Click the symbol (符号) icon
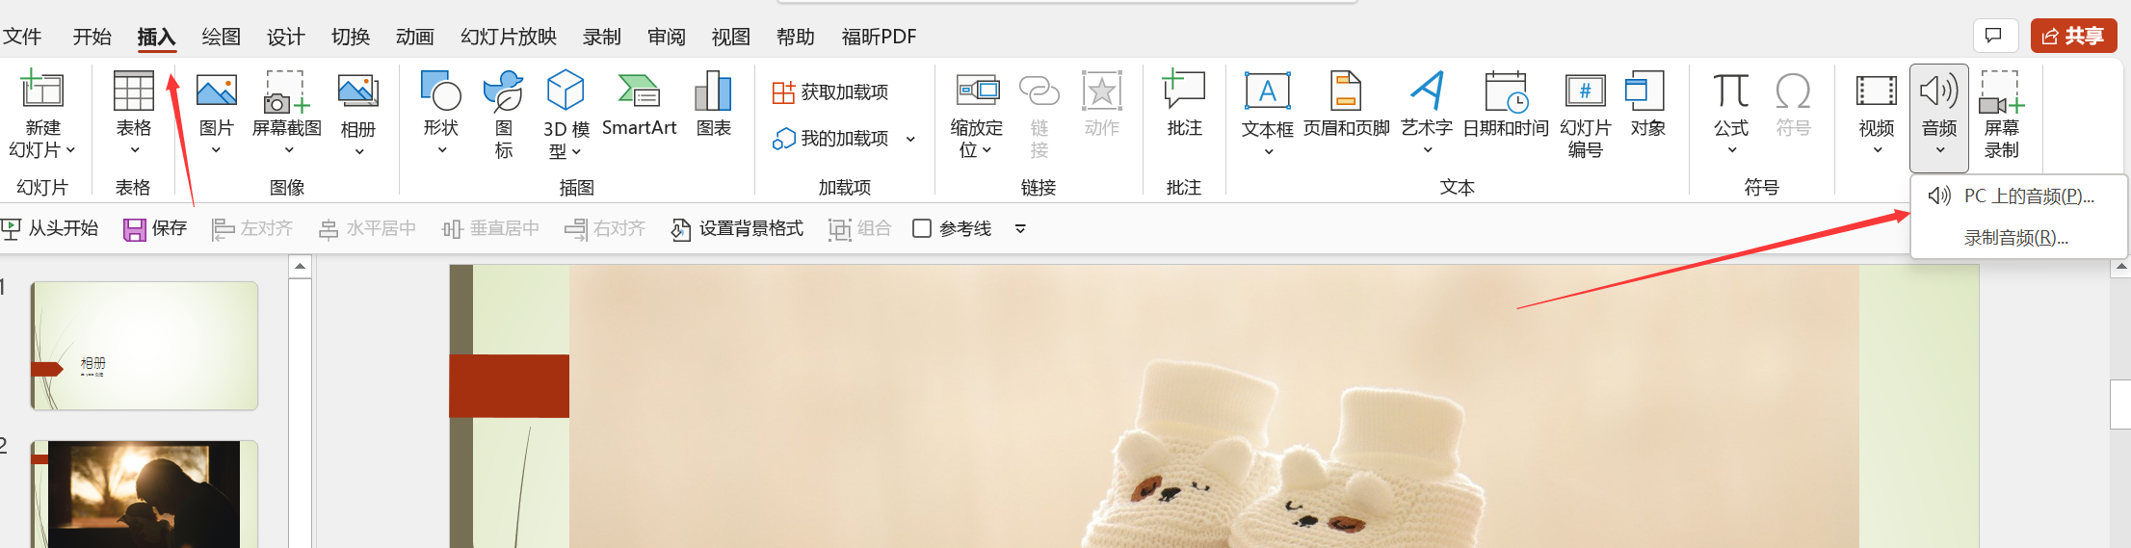The height and width of the screenshot is (548, 2131). [1793, 104]
